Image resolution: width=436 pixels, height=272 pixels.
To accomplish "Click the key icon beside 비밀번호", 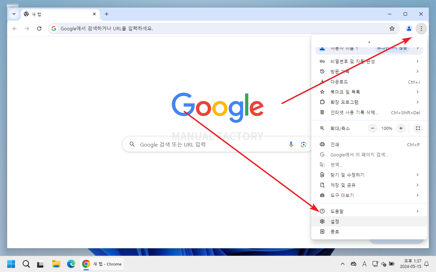I will point(322,61).
